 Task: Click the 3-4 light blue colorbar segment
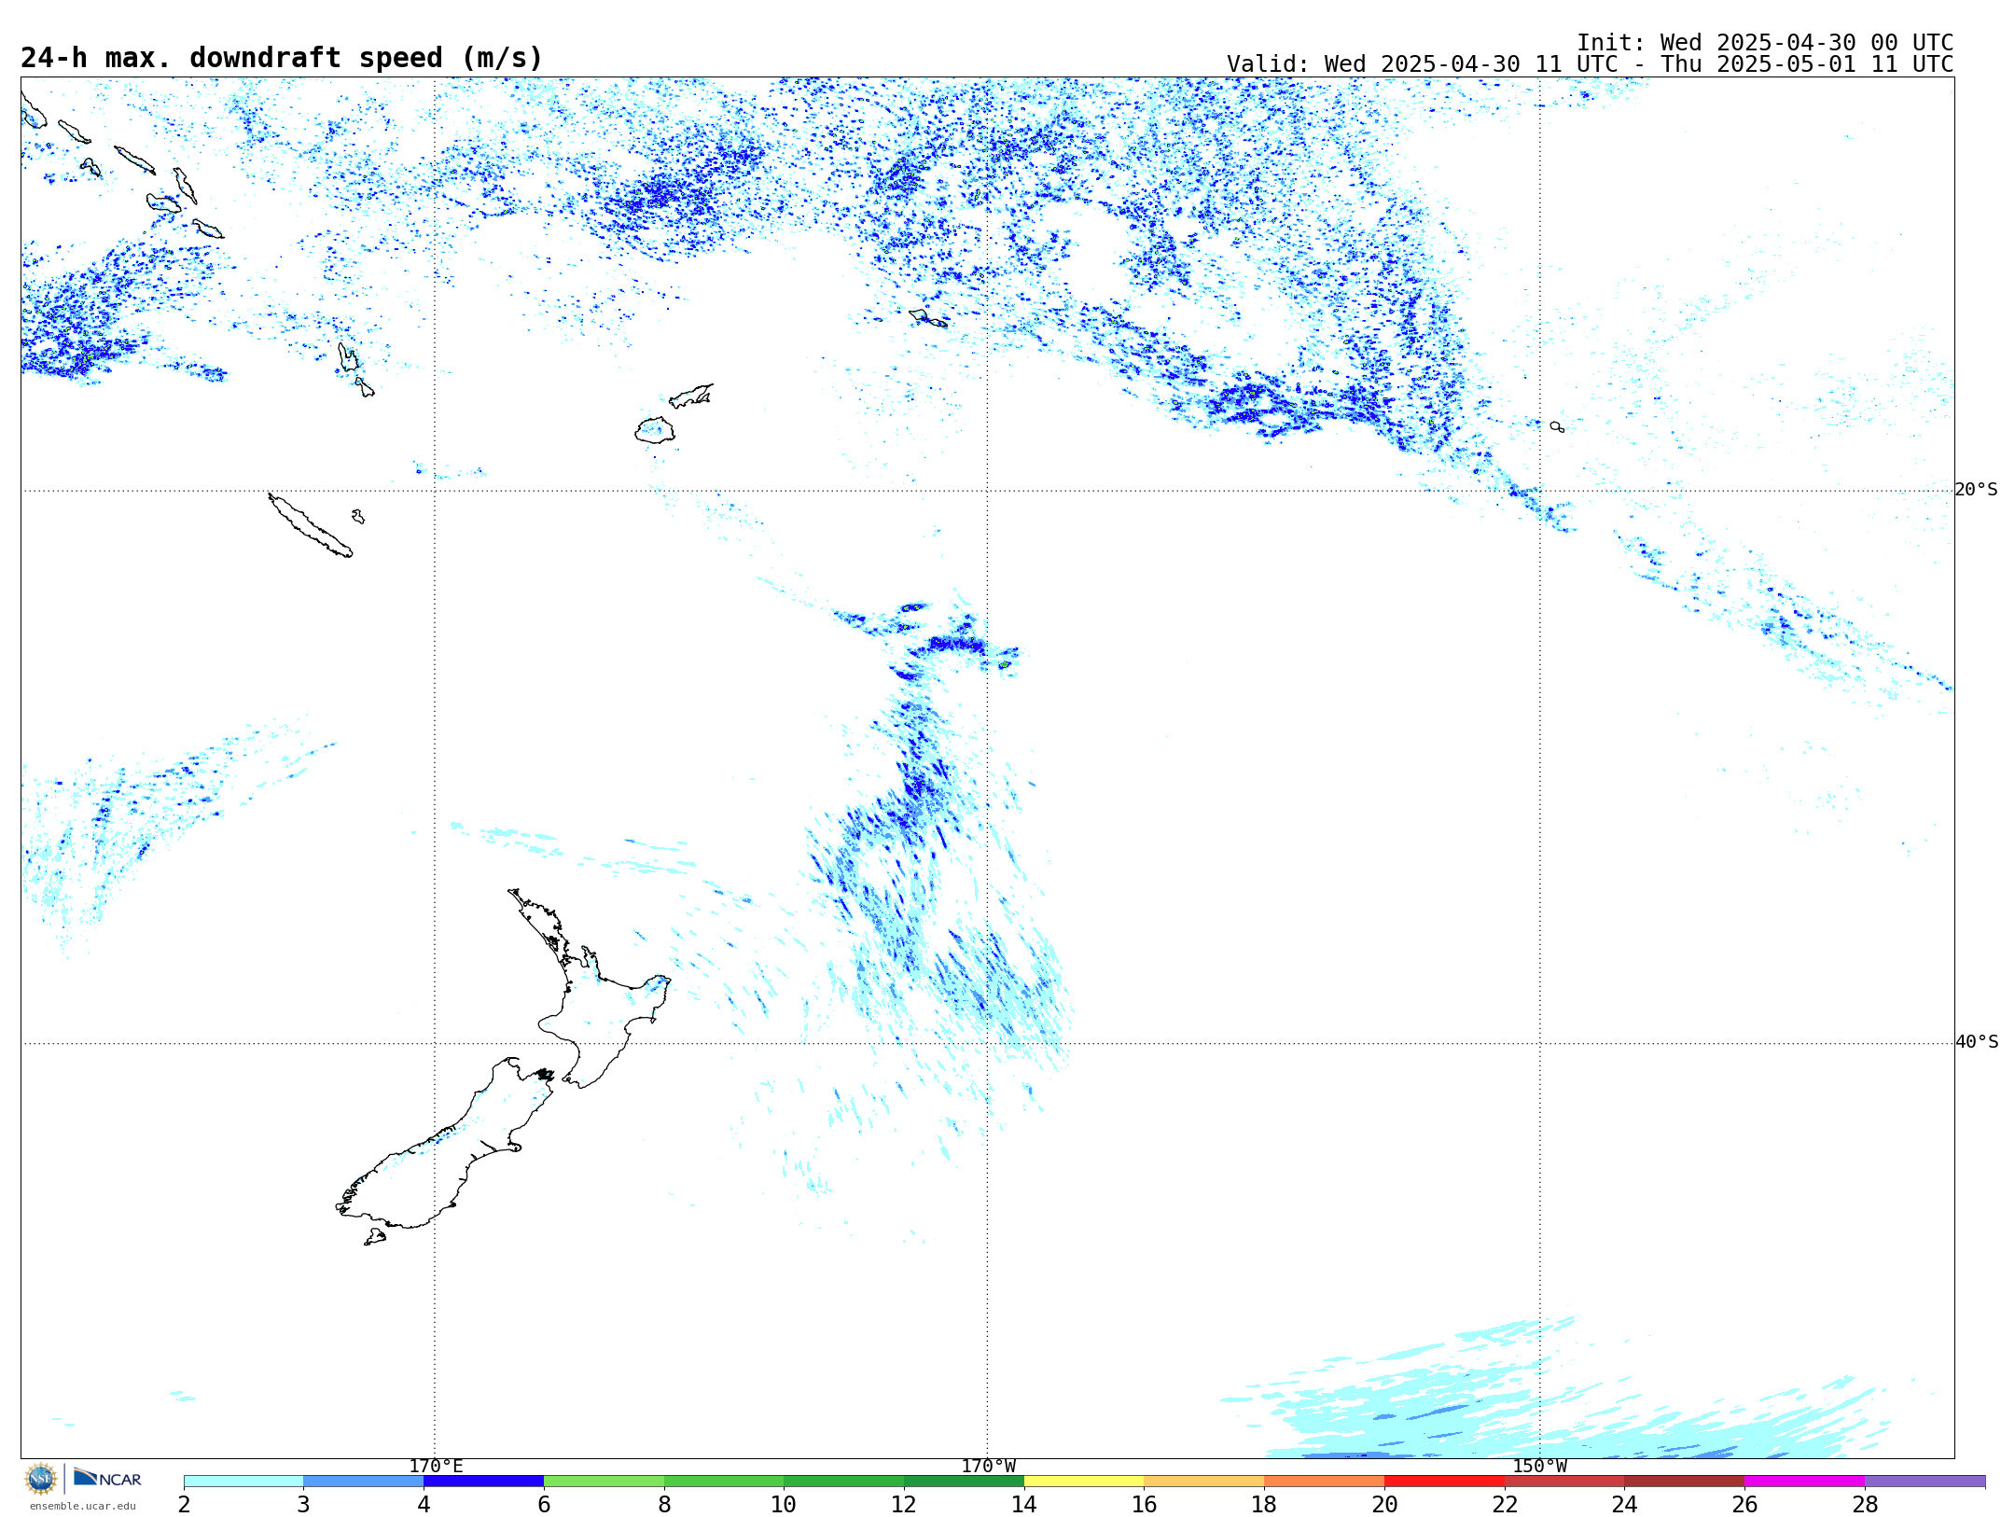363,1481
